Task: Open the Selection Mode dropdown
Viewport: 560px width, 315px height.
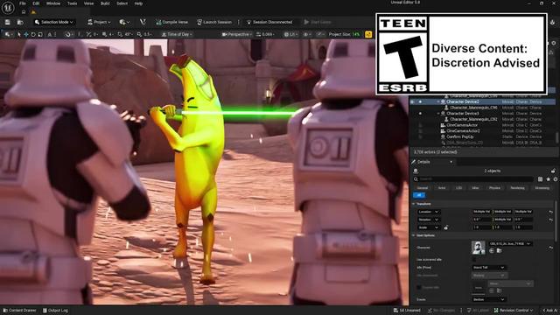Action: click(x=54, y=22)
